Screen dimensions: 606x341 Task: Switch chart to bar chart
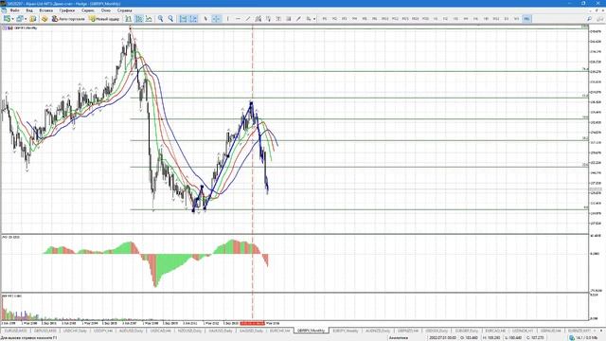(128, 19)
